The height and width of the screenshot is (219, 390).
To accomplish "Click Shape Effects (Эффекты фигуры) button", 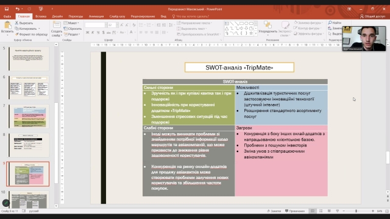I will 308,33.
